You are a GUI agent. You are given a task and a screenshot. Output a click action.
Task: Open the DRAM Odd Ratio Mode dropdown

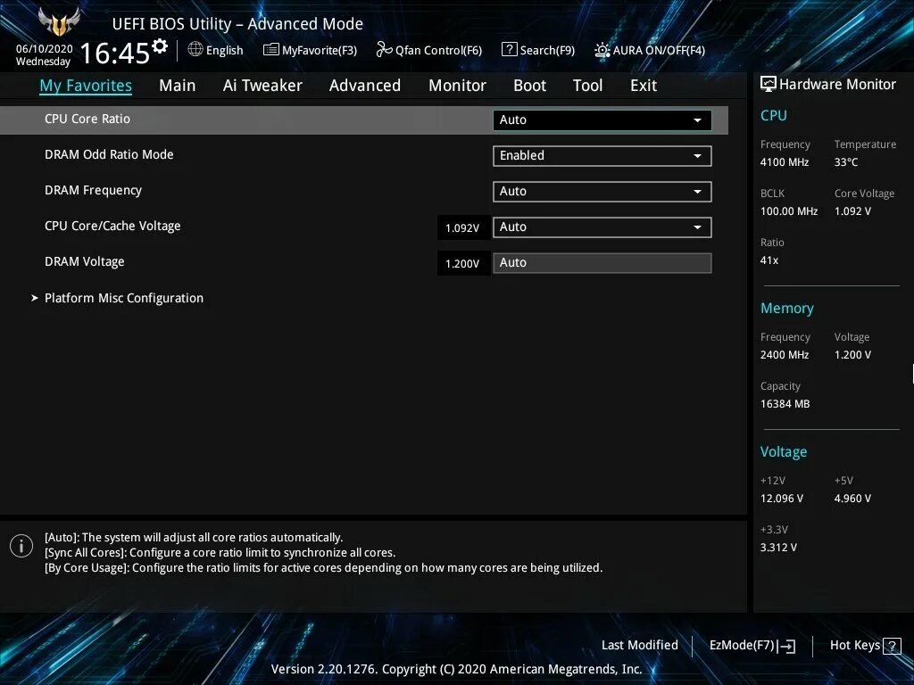tap(602, 155)
